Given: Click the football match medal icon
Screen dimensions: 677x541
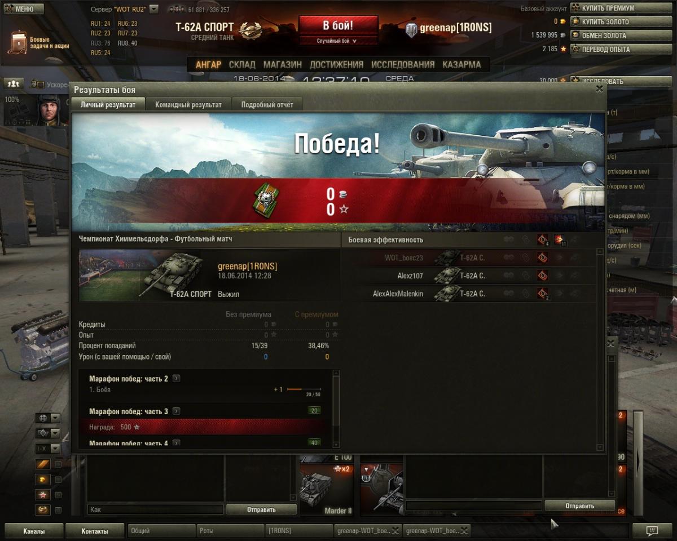Looking at the screenshot, I should 265,200.
